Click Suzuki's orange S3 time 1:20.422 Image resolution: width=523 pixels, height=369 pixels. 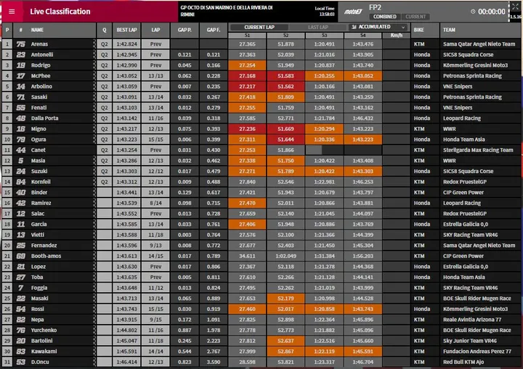(324, 171)
